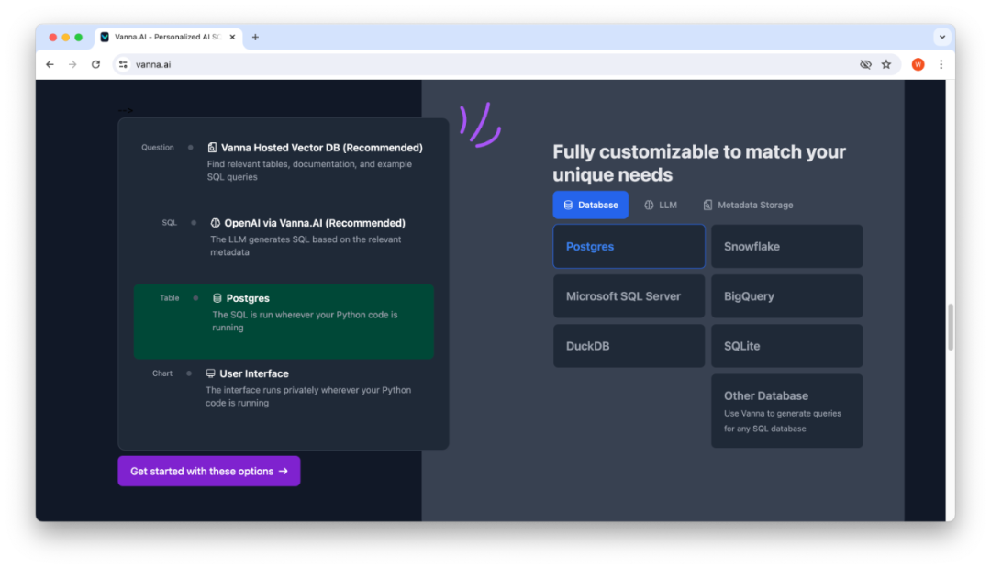Click the Table step bullet dot
The height and width of the screenshot is (568, 991).
pyautogui.click(x=196, y=298)
